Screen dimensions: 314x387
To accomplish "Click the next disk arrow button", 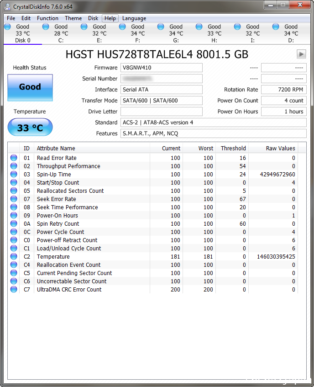I will (x=301, y=54).
